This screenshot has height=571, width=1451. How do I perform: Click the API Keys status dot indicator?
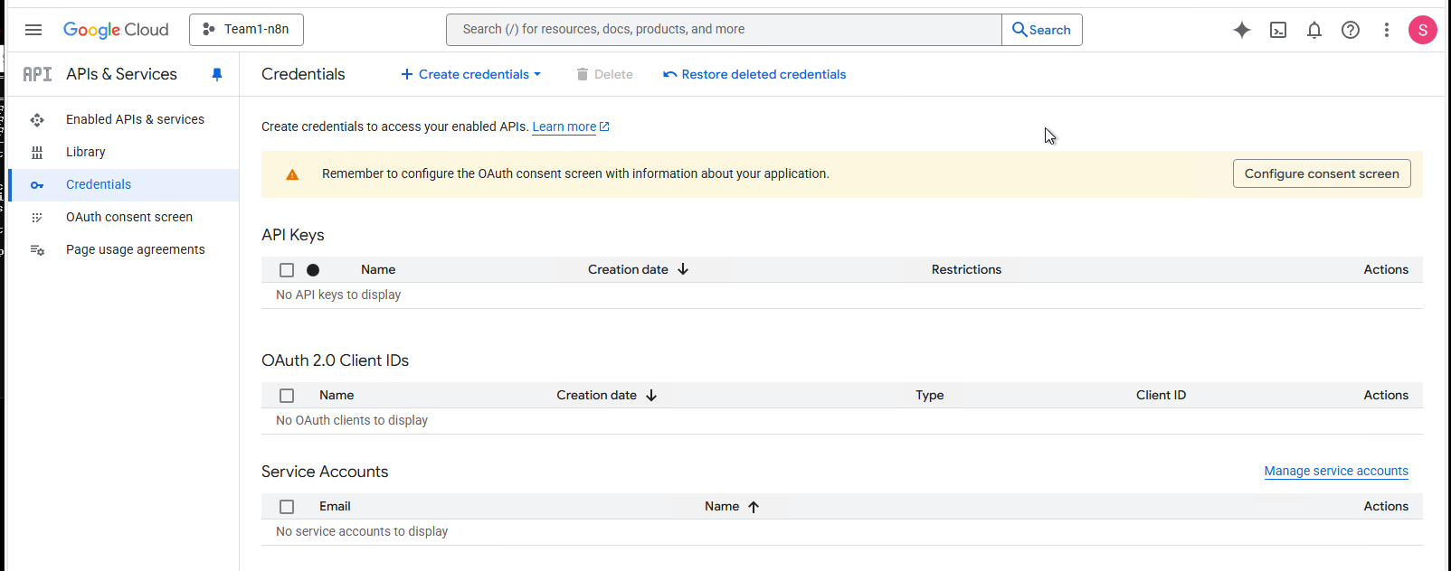coord(313,270)
